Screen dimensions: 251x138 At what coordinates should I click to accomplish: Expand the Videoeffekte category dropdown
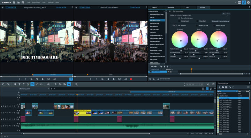tap(164, 11)
